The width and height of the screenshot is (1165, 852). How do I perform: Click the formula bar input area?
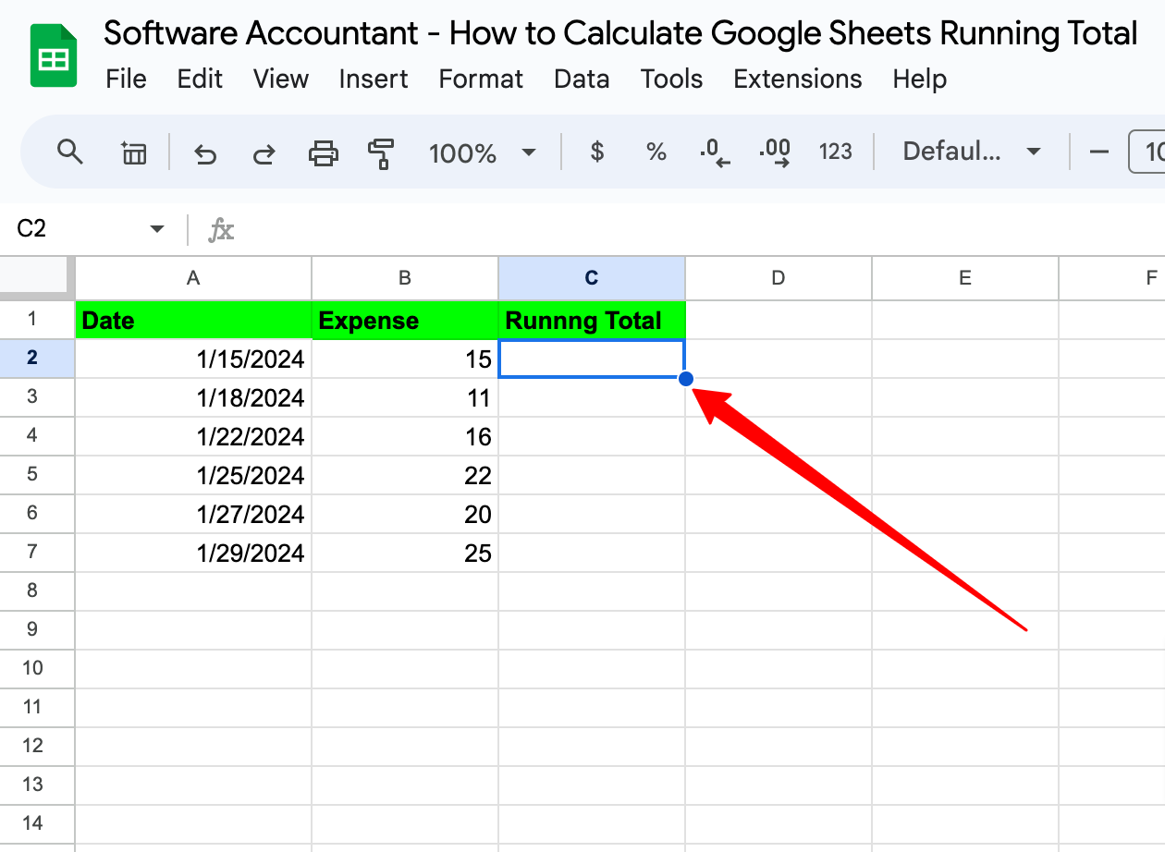tap(703, 229)
